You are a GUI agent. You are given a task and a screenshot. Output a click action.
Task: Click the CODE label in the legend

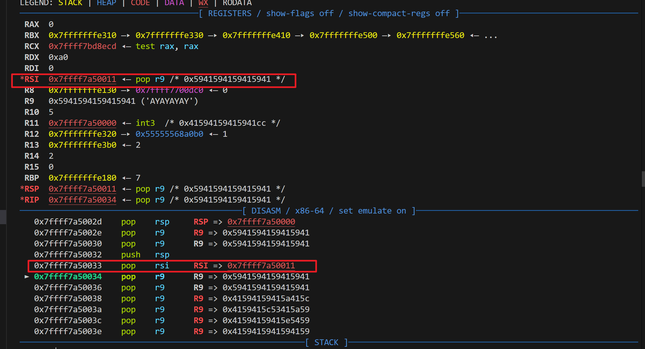[140, 3]
